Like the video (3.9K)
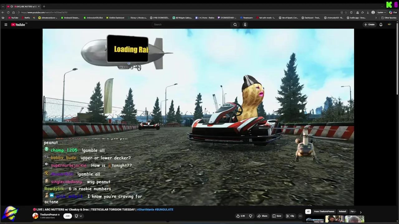Screen dimensions: 399x224 click(241, 216)
